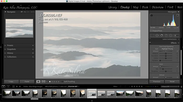Toggle the Original Photo checkbox

[151, 31]
